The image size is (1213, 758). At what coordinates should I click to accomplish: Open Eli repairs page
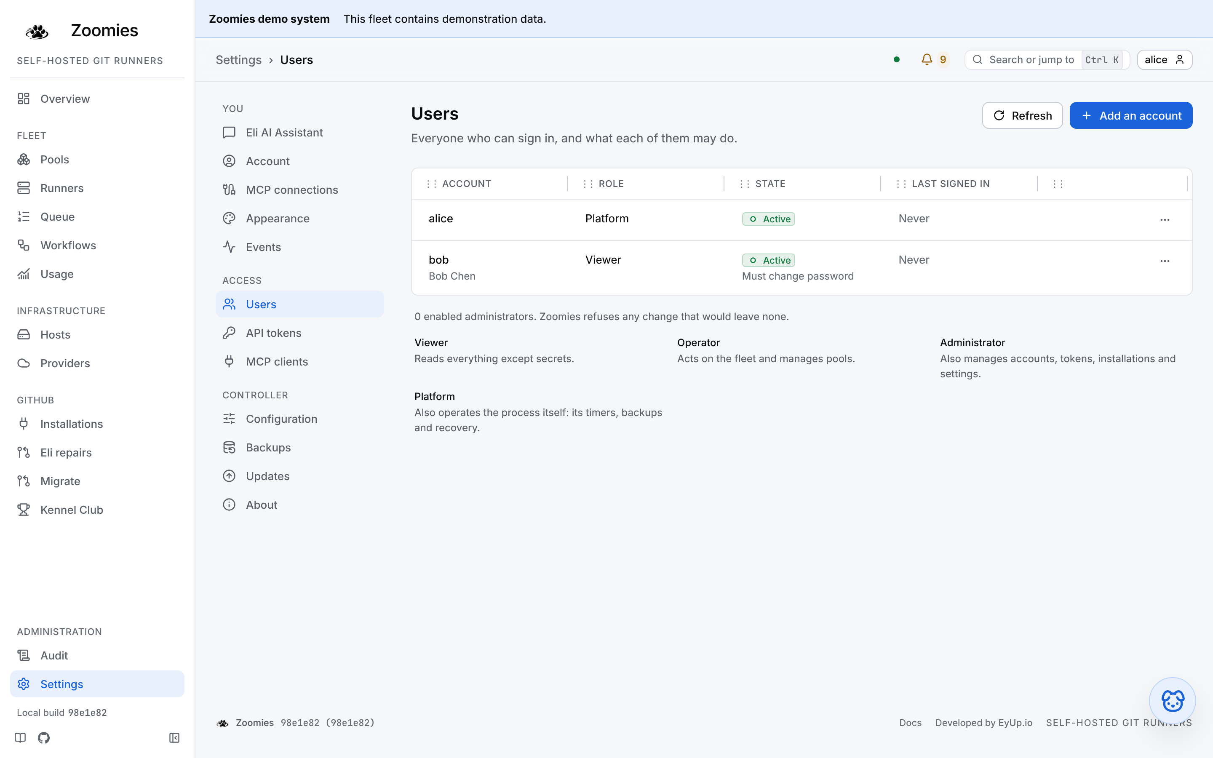[97, 452]
